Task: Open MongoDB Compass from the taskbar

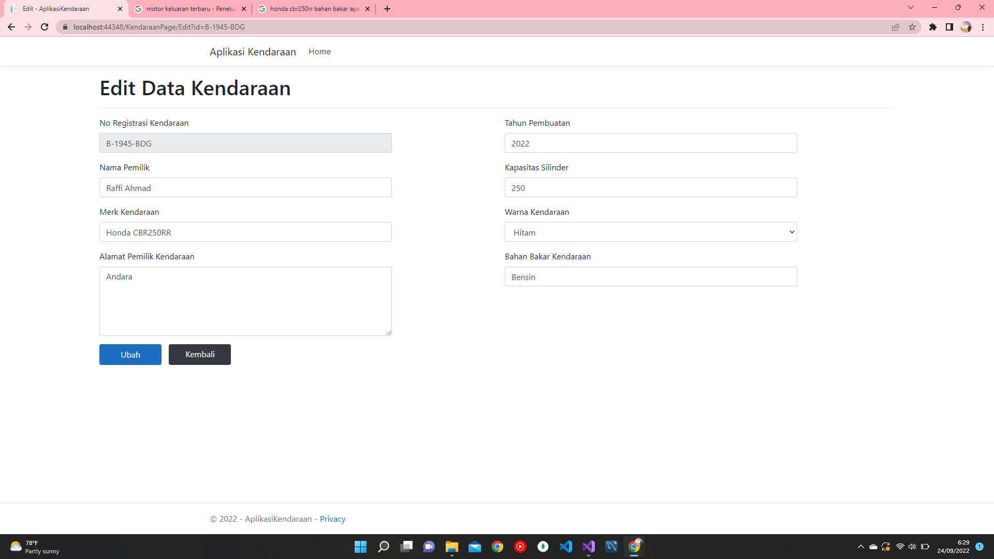Action: (x=544, y=547)
